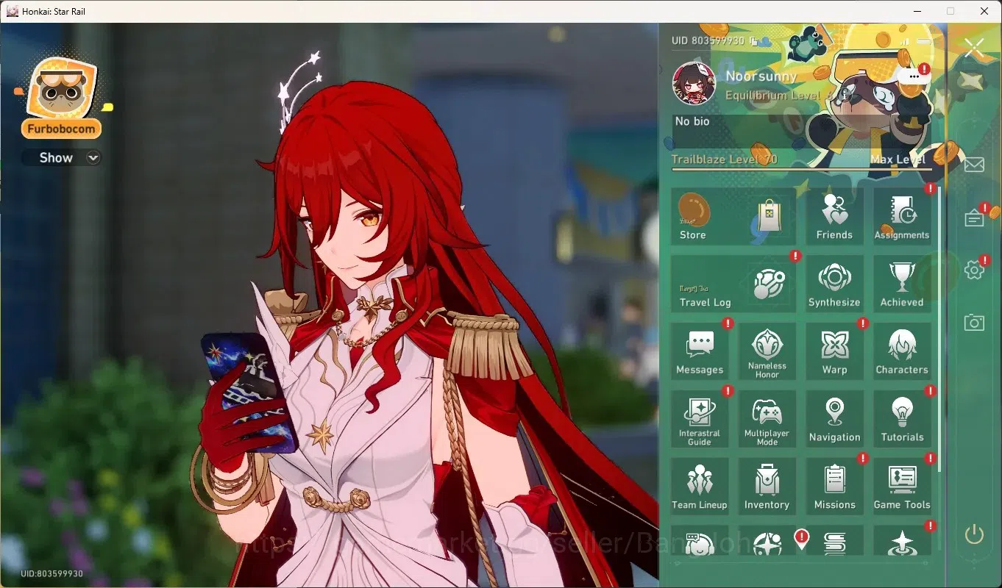Open the Navigation map
This screenshot has height=588, width=1002.
tap(834, 420)
